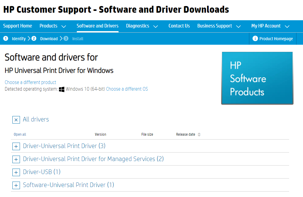Go to Support Home

[18, 26]
